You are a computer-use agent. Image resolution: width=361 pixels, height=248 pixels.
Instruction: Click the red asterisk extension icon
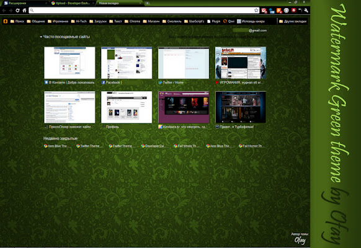[293, 11]
